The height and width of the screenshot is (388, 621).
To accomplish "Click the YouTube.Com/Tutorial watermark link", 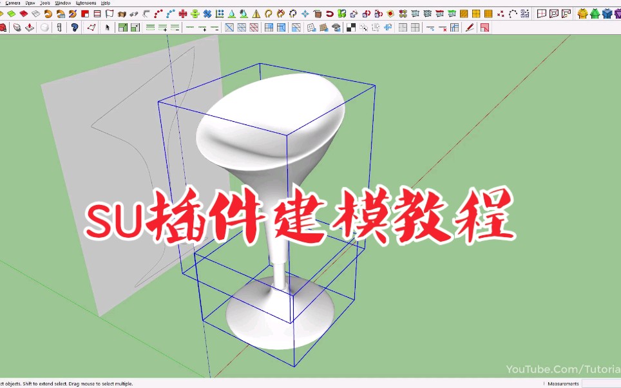I will click(x=564, y=369).
